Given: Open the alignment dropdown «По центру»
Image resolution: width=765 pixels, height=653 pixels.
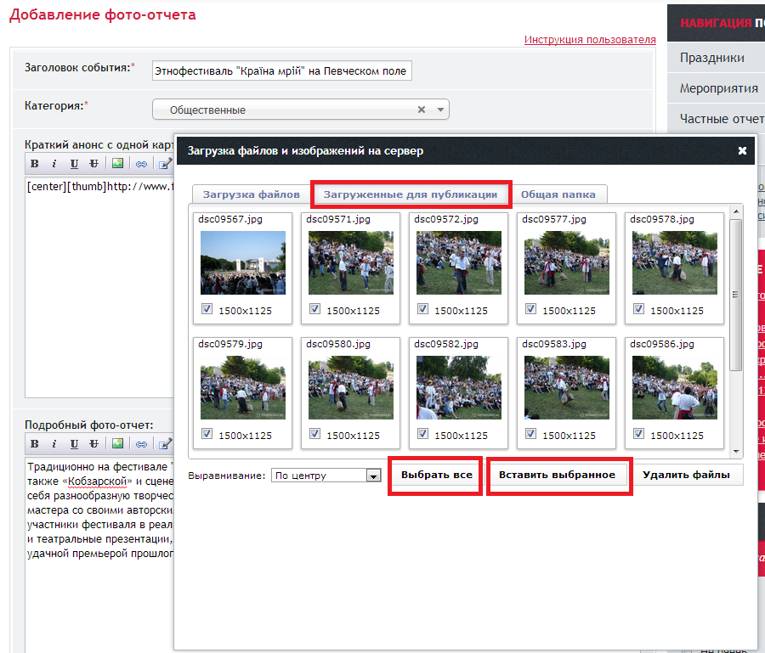Looking at the screenshot, I should (x=372, y=476).
